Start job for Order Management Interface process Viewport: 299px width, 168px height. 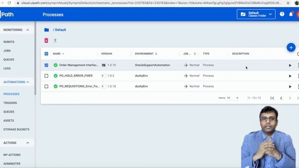pyautogui.click(x=290, y=65)
